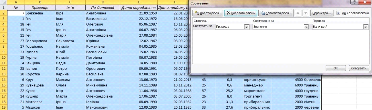Viewport: 372px width, 110px height.
Task: Select column E header
Action: click(139, 2)
